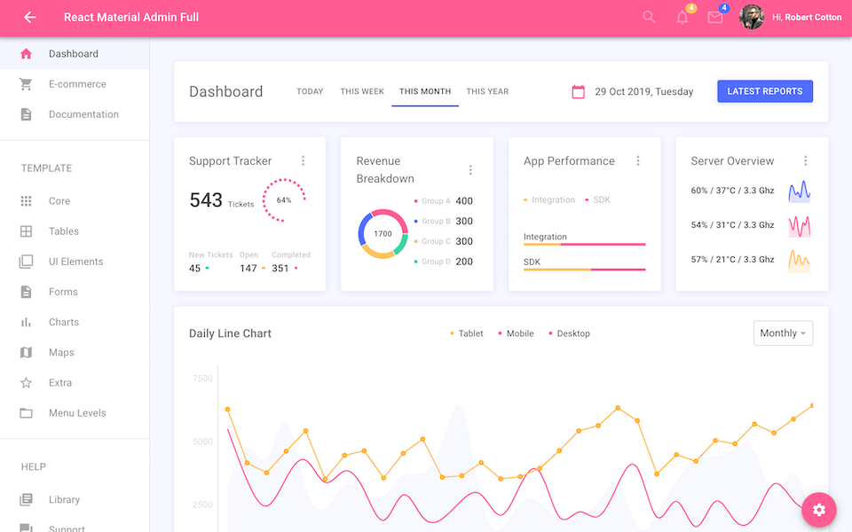Viewport: 852px width, 532px height.
Task: Open the Server Overview kebab menu
Action: coord(806,160)
